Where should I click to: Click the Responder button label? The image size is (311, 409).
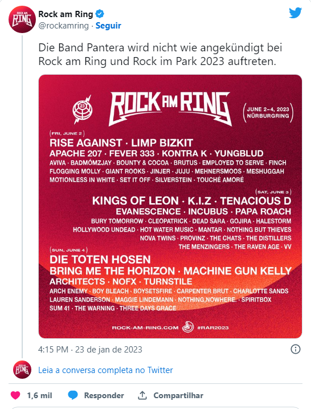pyautogui.click(x=104, y=395)
